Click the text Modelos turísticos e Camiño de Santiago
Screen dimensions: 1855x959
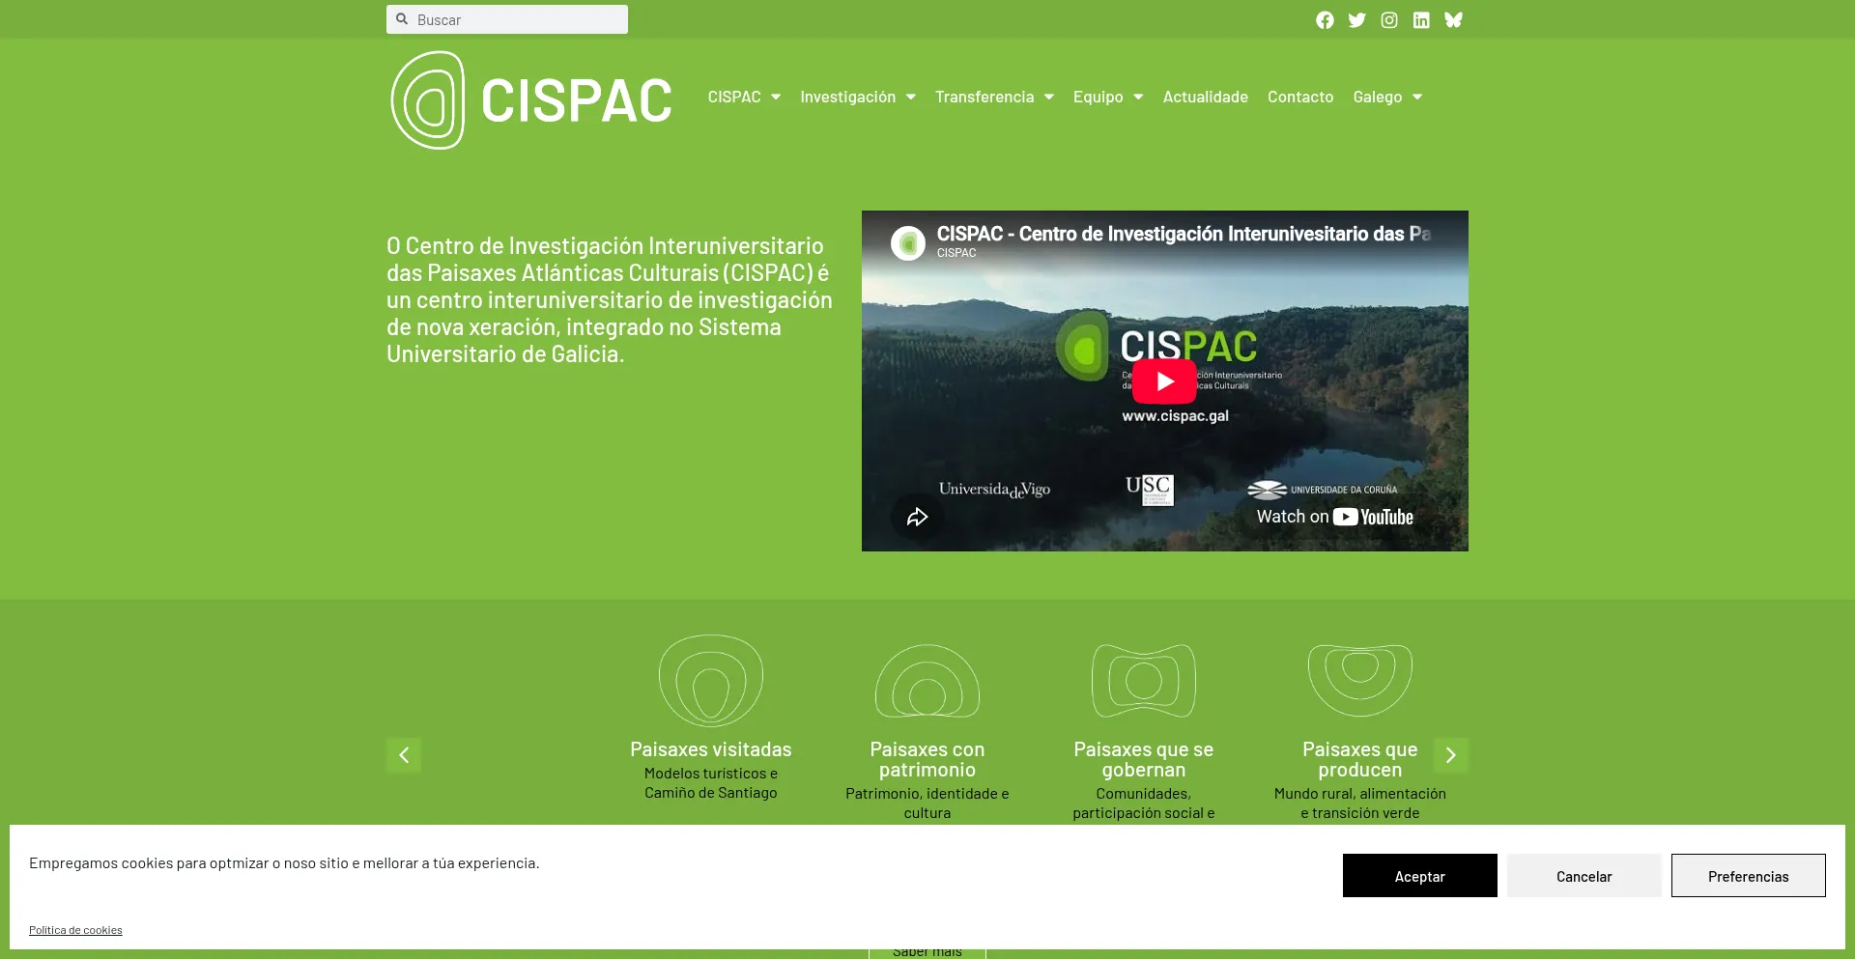pyautogui.click(x=711, y=783)
